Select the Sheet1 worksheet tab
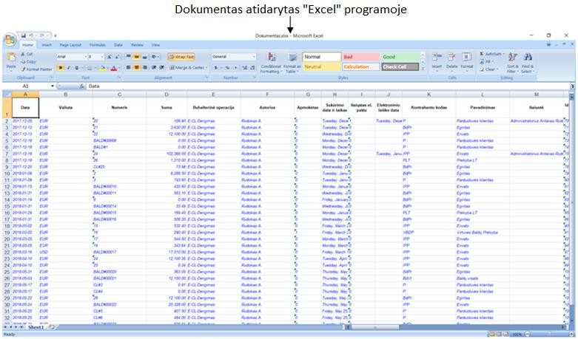 (36, 326)
